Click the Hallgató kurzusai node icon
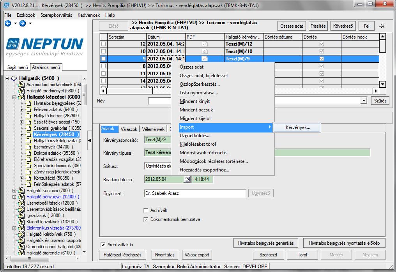This screenshot has height=272, width=396. (x=22, y=191)
